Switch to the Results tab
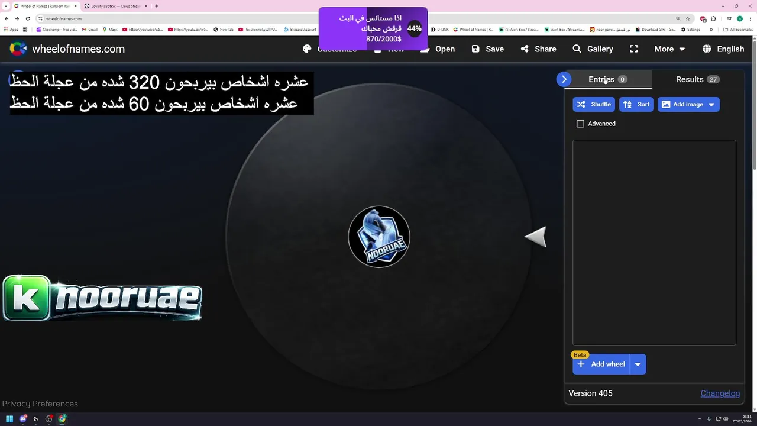This screenshot has width=757, height=426. [x=697, y=79]
